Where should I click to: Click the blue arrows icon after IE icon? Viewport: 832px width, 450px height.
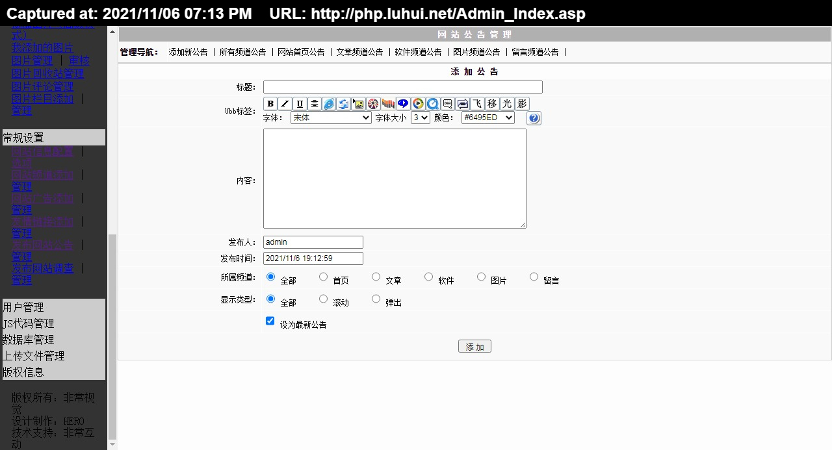[344, 104]
